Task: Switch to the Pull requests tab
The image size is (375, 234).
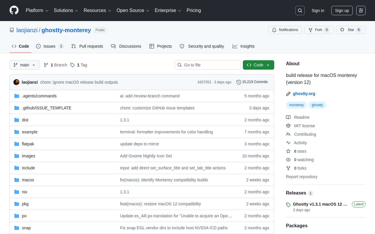Action: pyautogui.click(x=87, y=46)
